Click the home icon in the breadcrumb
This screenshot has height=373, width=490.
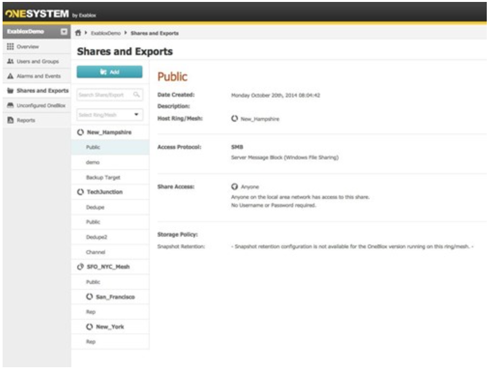78,33
